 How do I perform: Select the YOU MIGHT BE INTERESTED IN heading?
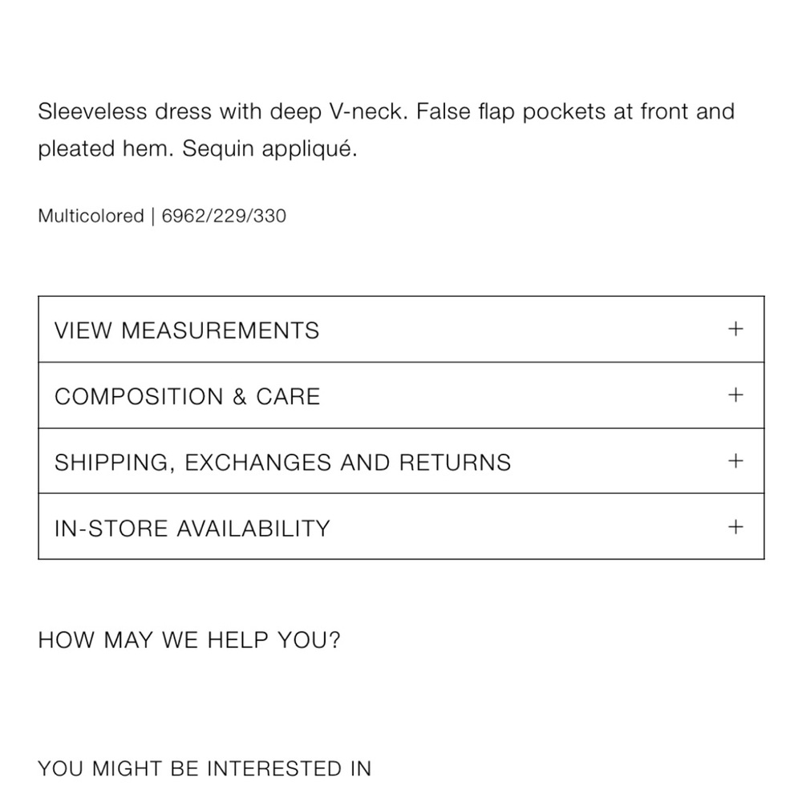[205, 768]
